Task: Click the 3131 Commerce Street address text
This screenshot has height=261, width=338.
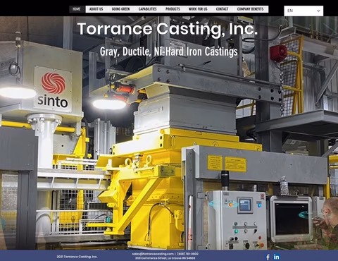Action: click(165, 258)
